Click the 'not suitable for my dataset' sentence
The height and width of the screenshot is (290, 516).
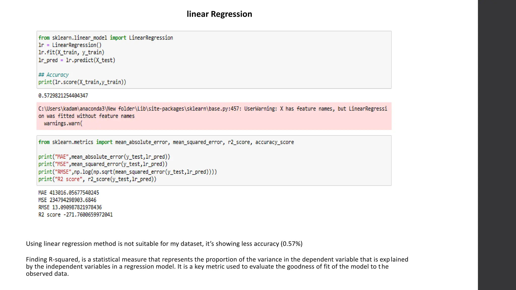click(x=164, y=244)
